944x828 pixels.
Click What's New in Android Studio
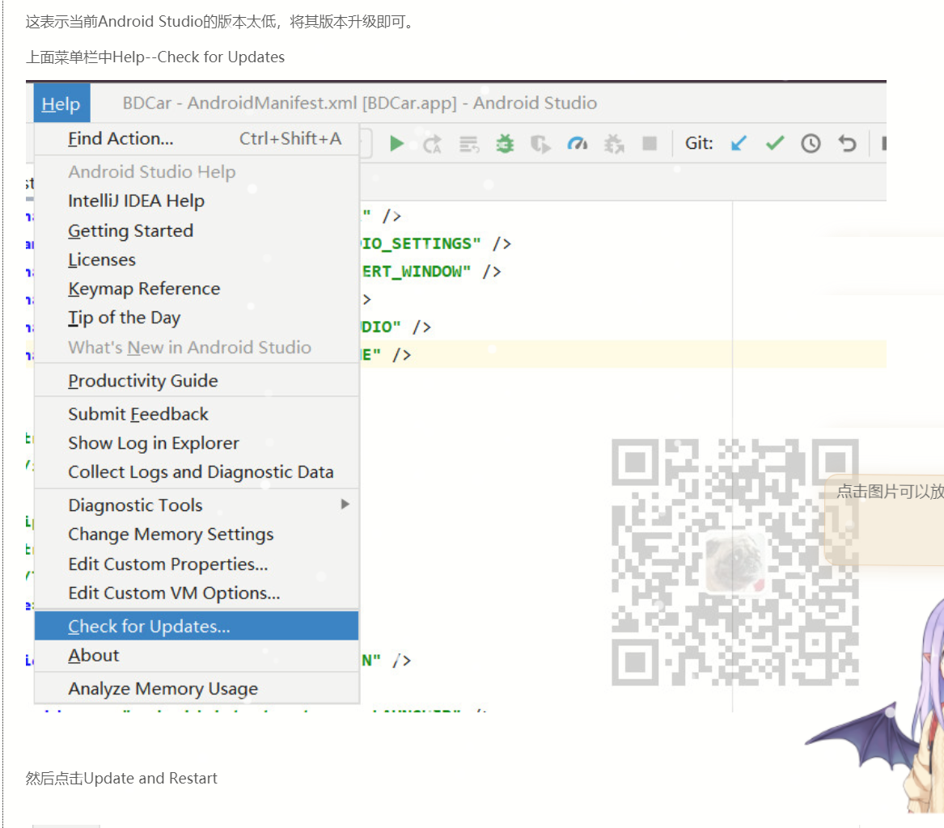[x=197, y=348]
